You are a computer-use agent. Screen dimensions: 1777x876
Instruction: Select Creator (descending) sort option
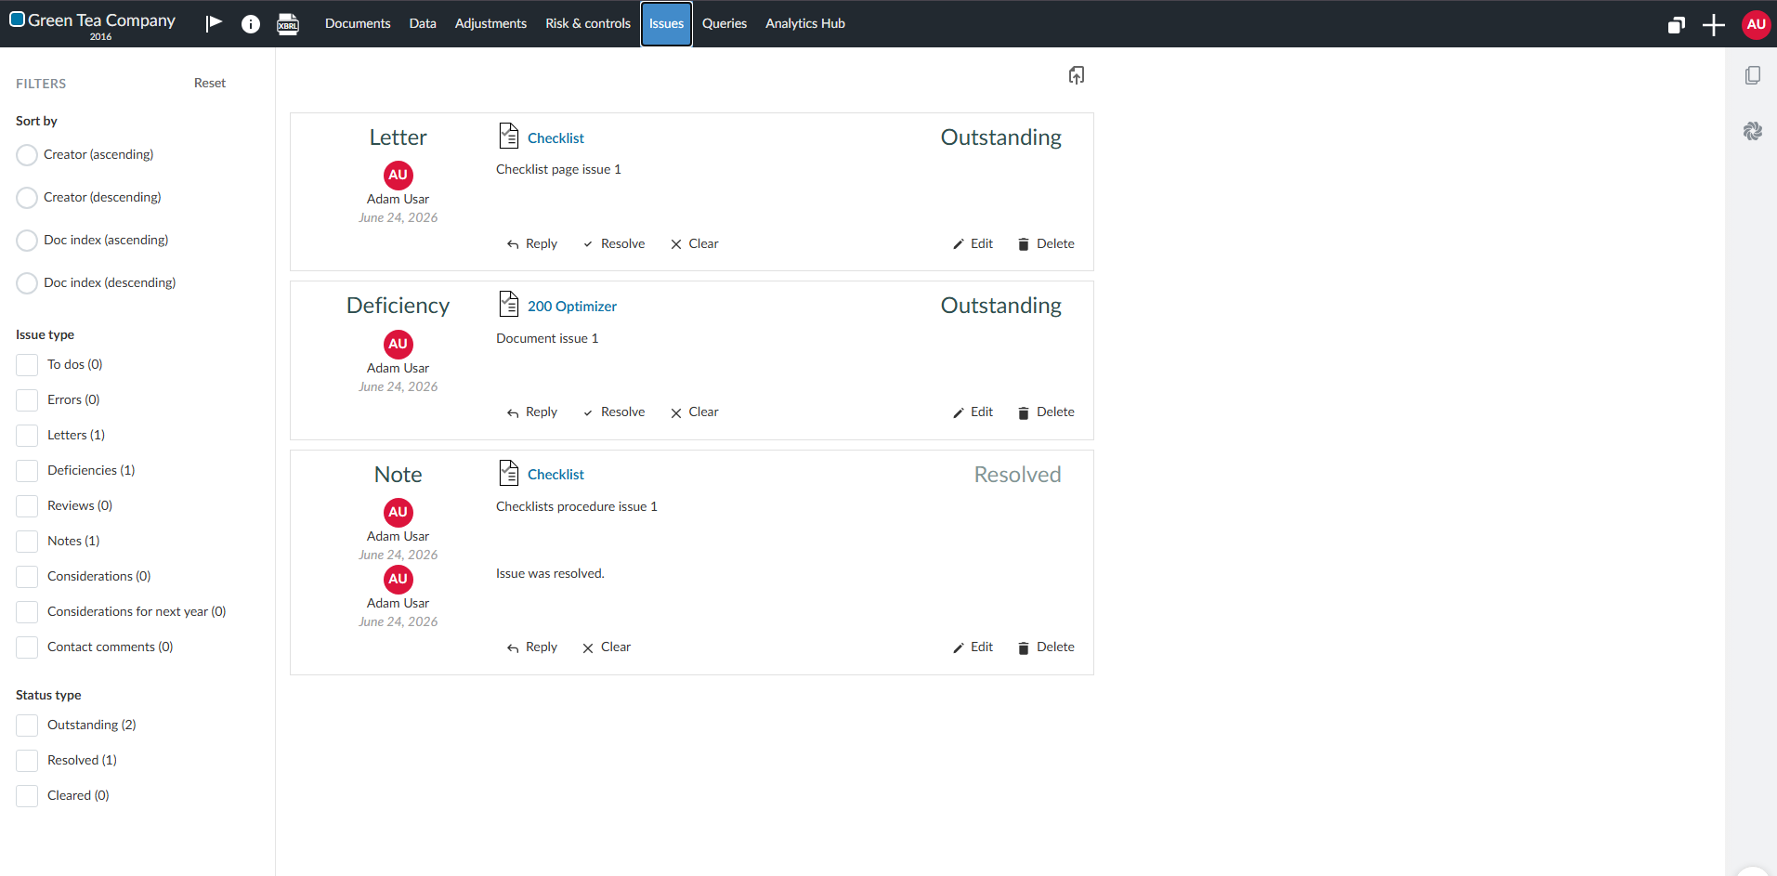[27, 198]
